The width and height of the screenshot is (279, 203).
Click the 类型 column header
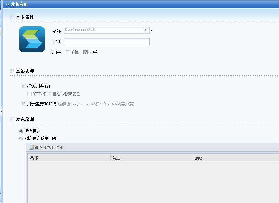pyautogui.click(x=151, y=158)
